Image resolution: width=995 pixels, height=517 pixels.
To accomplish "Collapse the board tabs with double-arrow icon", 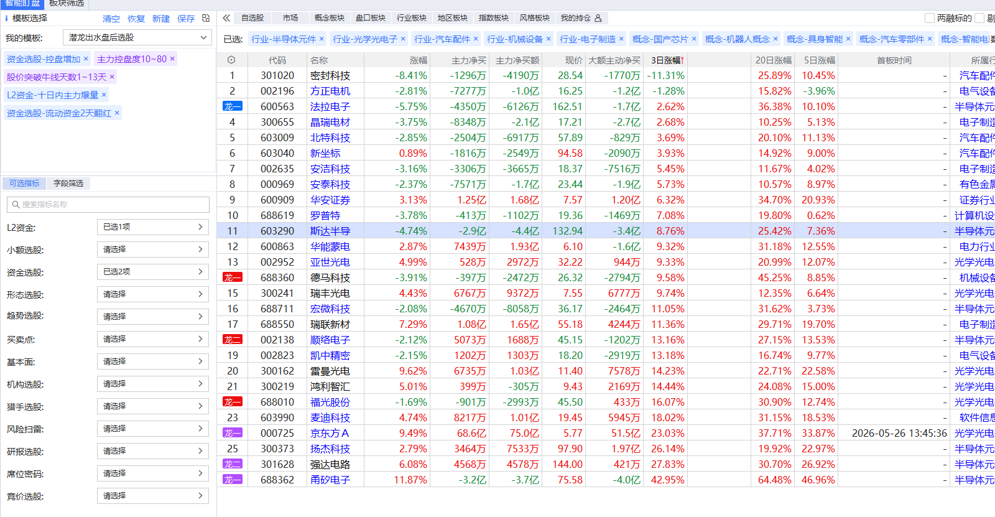I will [226, 18].
